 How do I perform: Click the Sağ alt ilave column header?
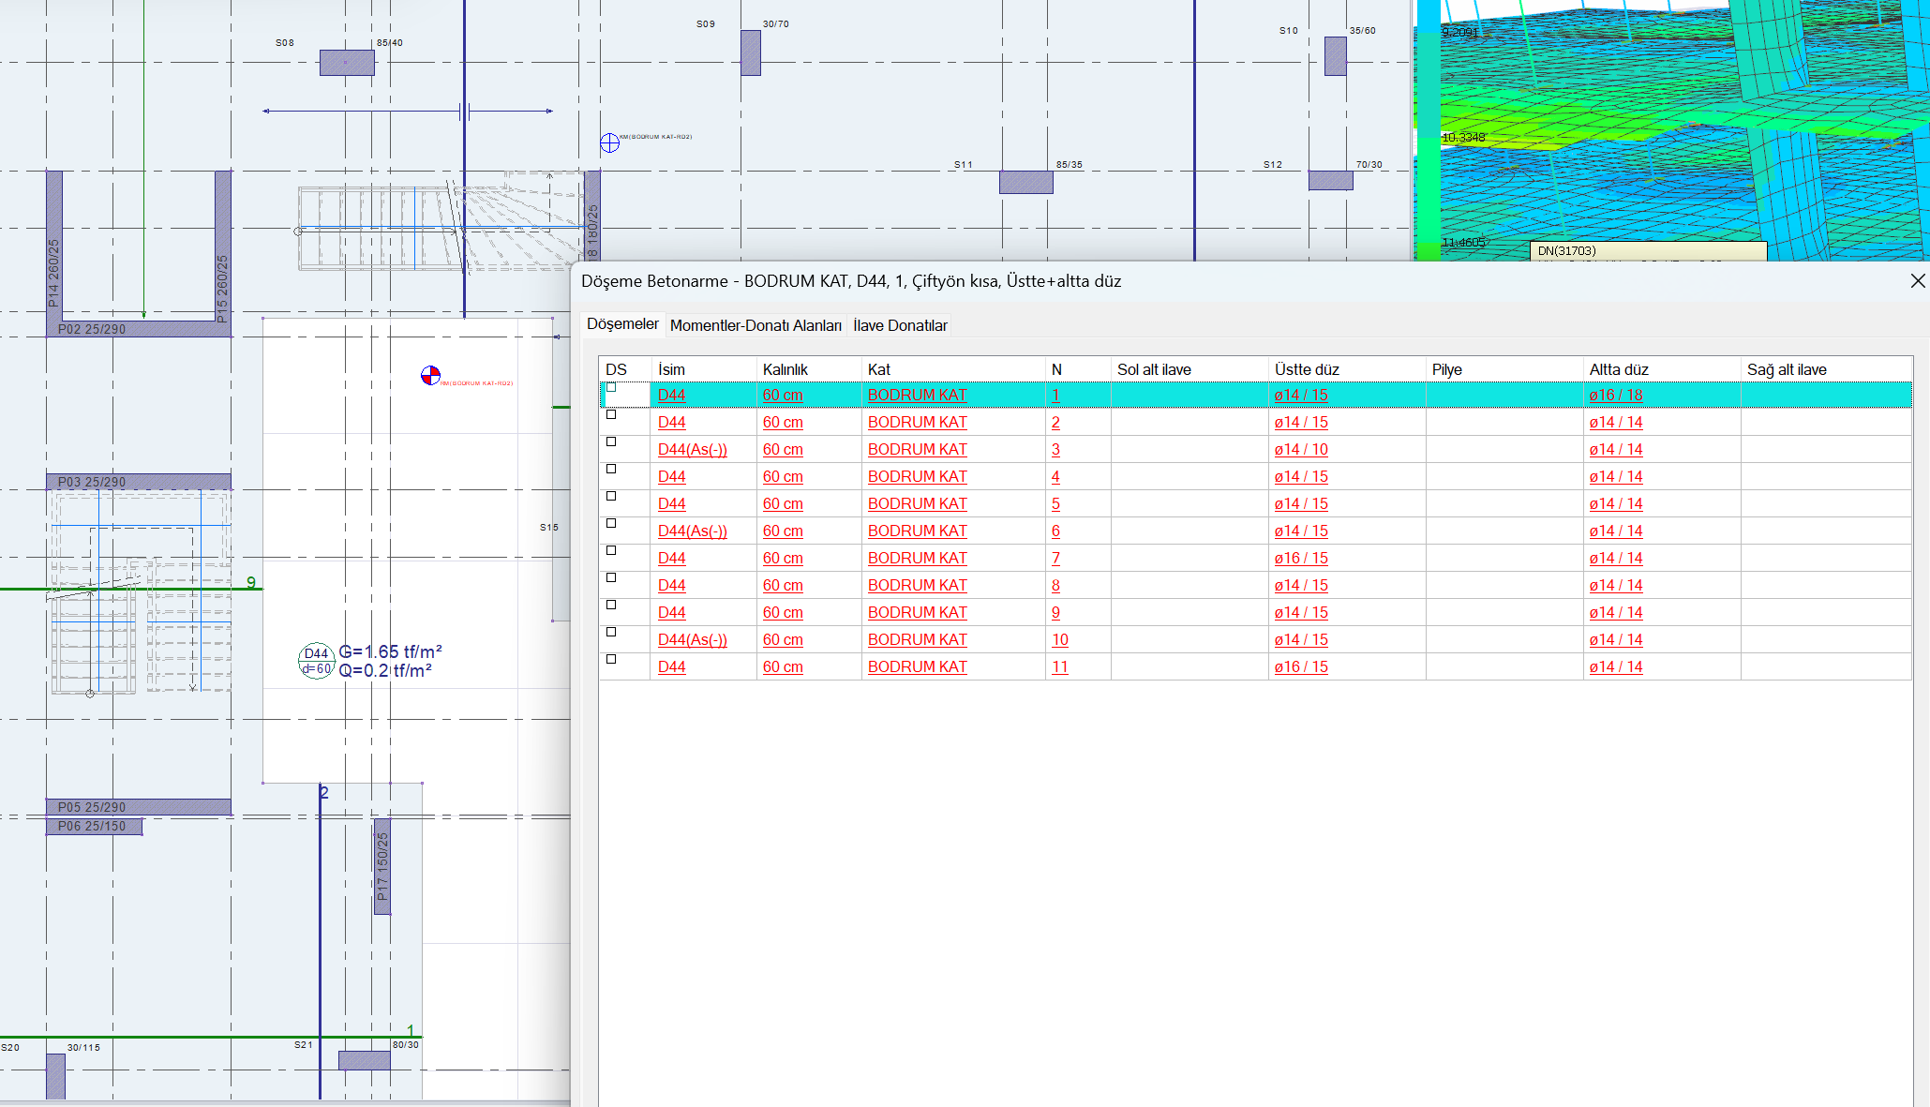[x=1826, y=369]
